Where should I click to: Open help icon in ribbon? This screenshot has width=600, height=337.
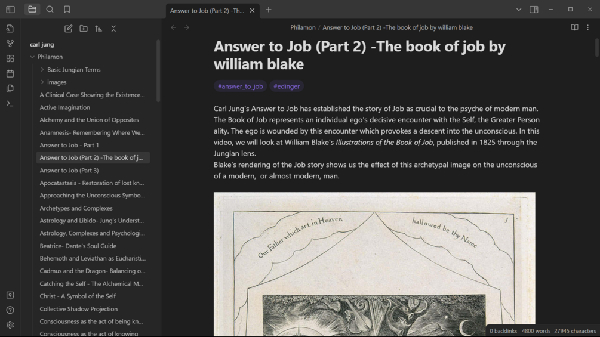pos(10,310)
